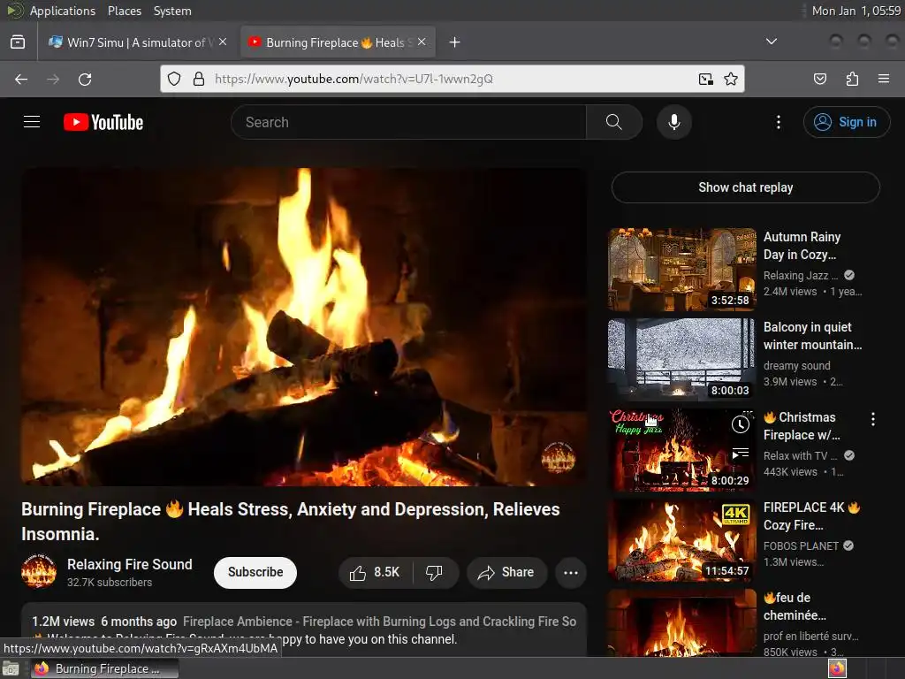The image size is (905, 679).
Task: Close the Win7 Simu tab
Action: 223,42
